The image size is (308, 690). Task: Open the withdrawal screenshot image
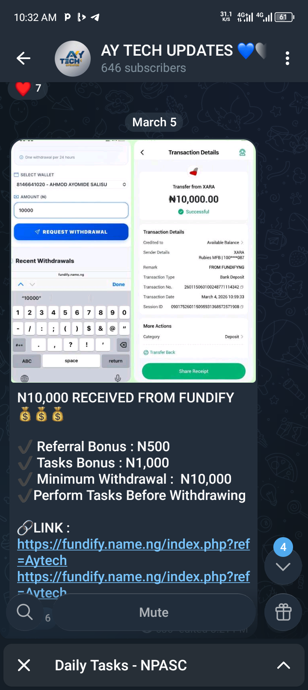click(x=71, y=261)
